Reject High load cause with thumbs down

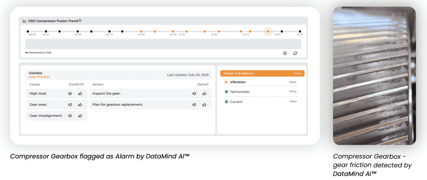(x=70, y=94)
